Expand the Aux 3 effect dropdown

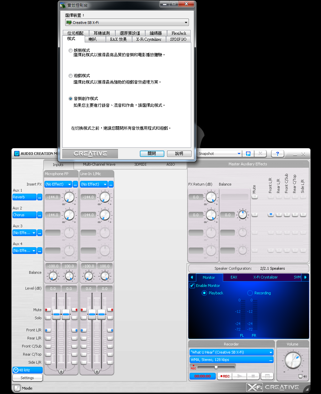[24, 233]
